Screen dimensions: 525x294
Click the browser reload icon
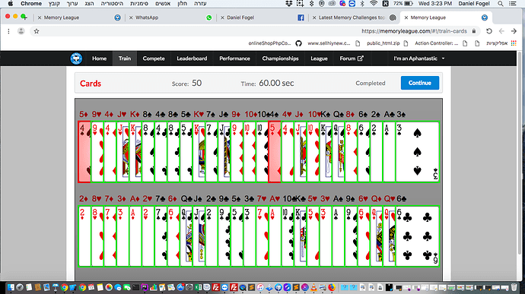click(x=489, y=31)
